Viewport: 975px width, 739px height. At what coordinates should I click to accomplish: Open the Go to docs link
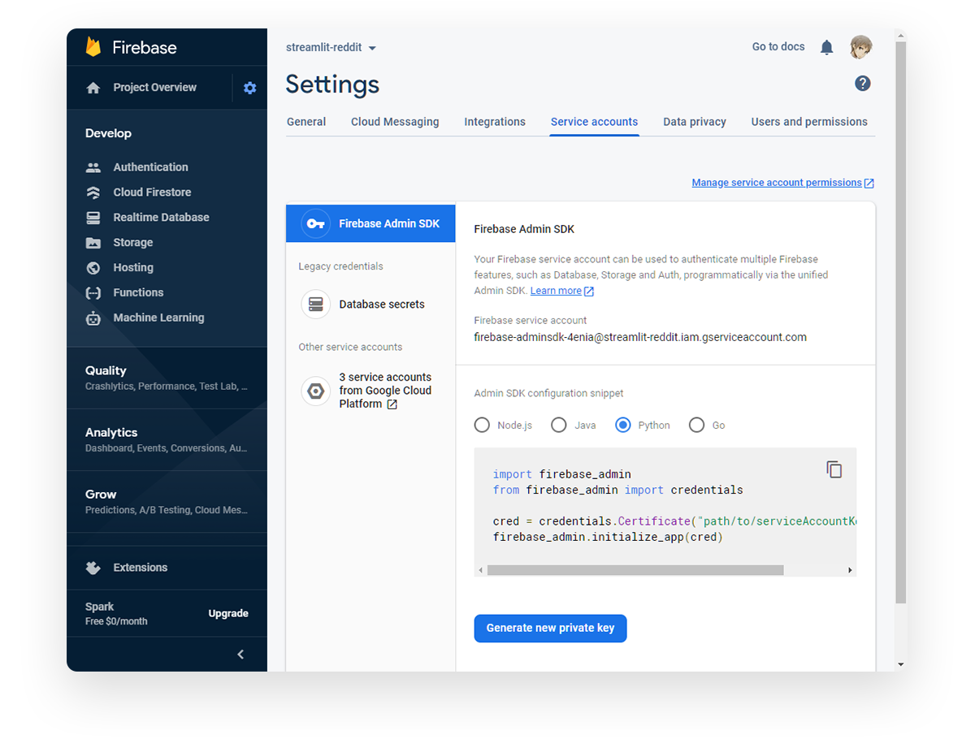point(778,47)
